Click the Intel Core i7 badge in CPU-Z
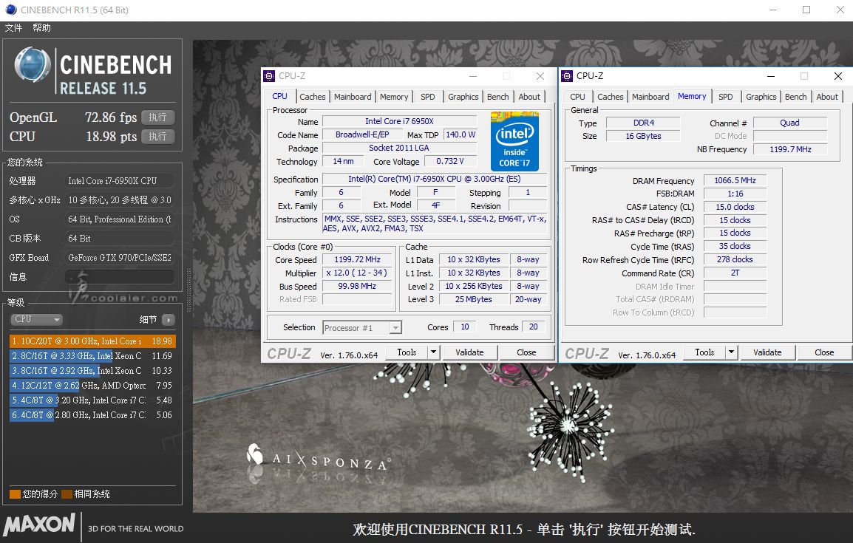Viewport: 853px width, 543px height. tap(514, 141)
